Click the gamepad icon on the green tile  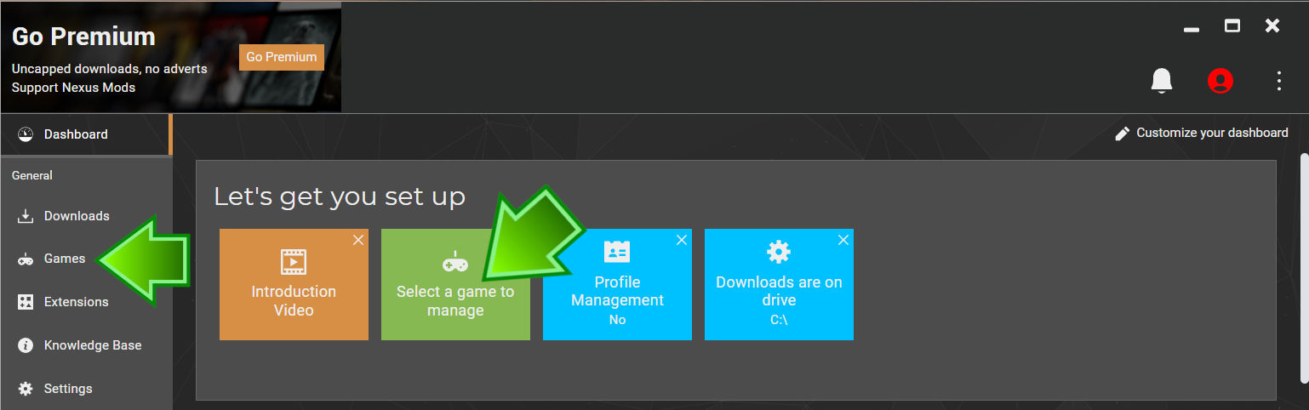455,261
